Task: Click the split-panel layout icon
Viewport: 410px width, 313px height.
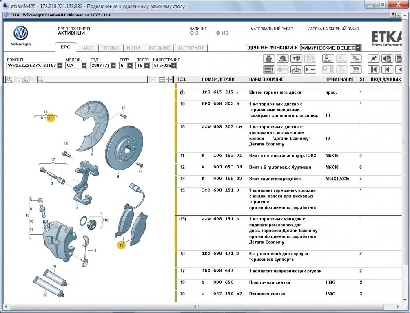Action: click(161, 79)
